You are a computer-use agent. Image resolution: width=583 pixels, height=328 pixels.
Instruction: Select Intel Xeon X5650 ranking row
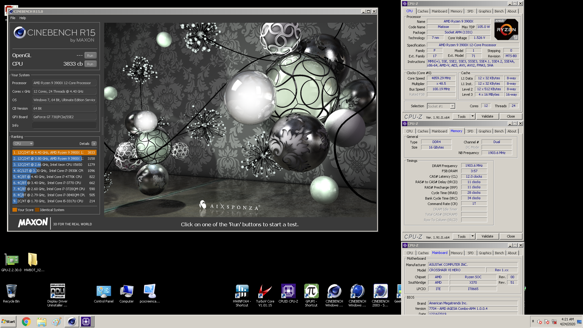coord(54,165)
